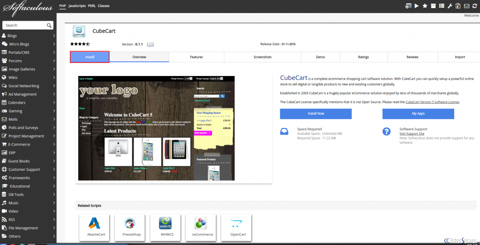Open the envelope email settings icon

point(466,6)
